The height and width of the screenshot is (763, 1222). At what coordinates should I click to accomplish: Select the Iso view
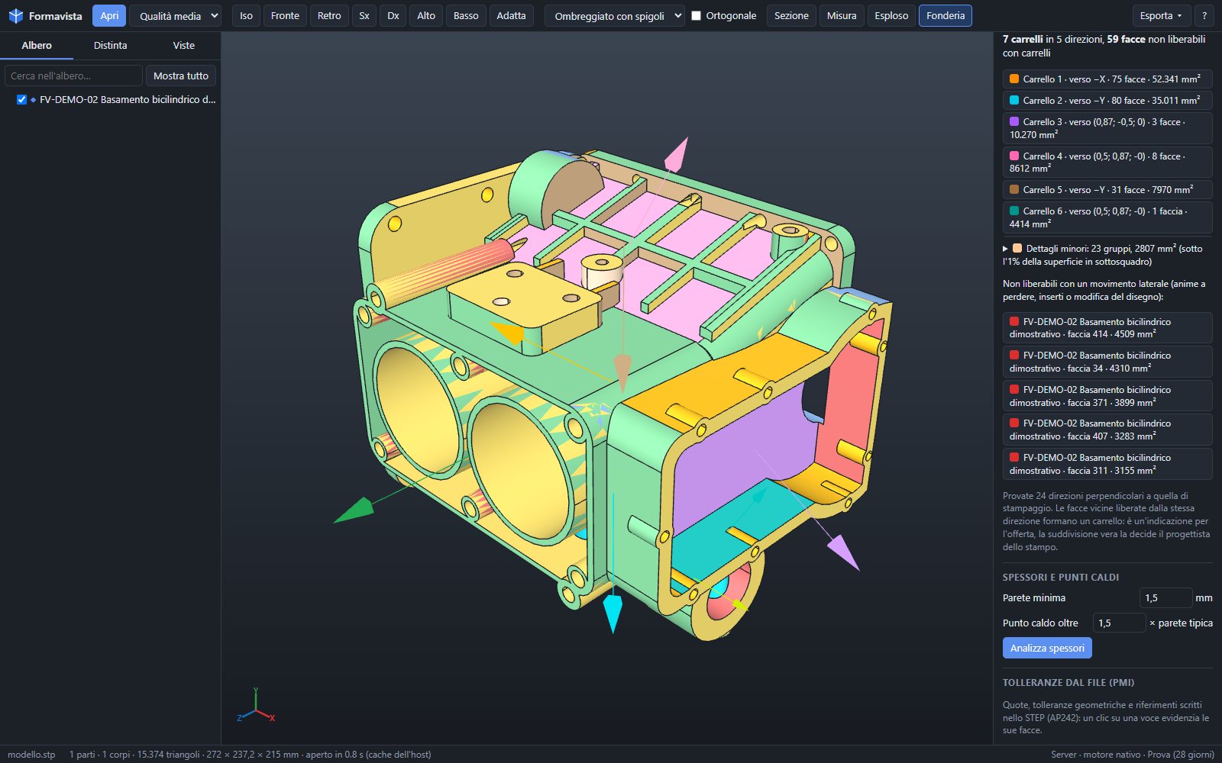[246, 16]
